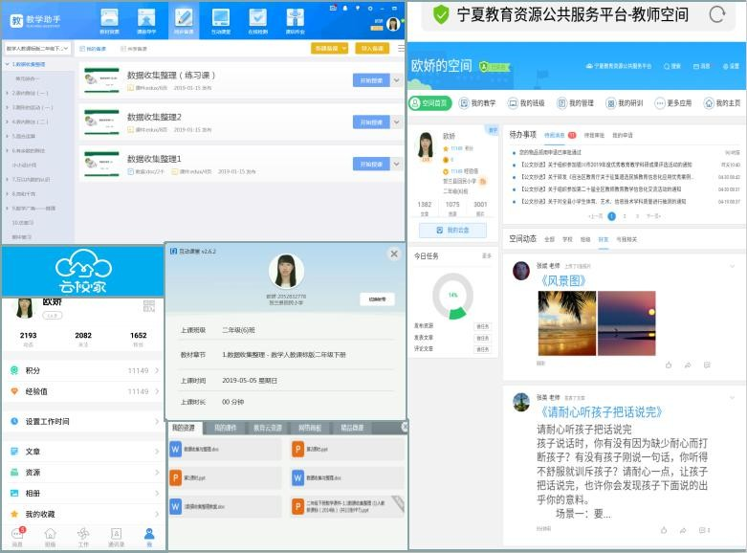Expand dropdown arrow beside 数据收集整理2

pyautogui.click(x=396, y=122)
